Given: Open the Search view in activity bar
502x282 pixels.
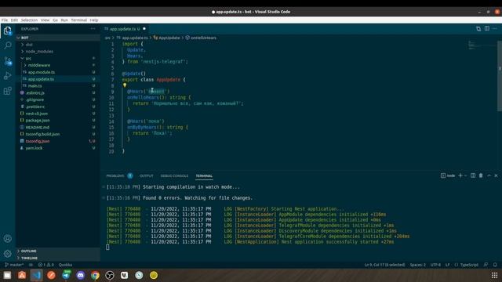Looking at the screenshot, I should pyautogui.click(x=8, y=45).
